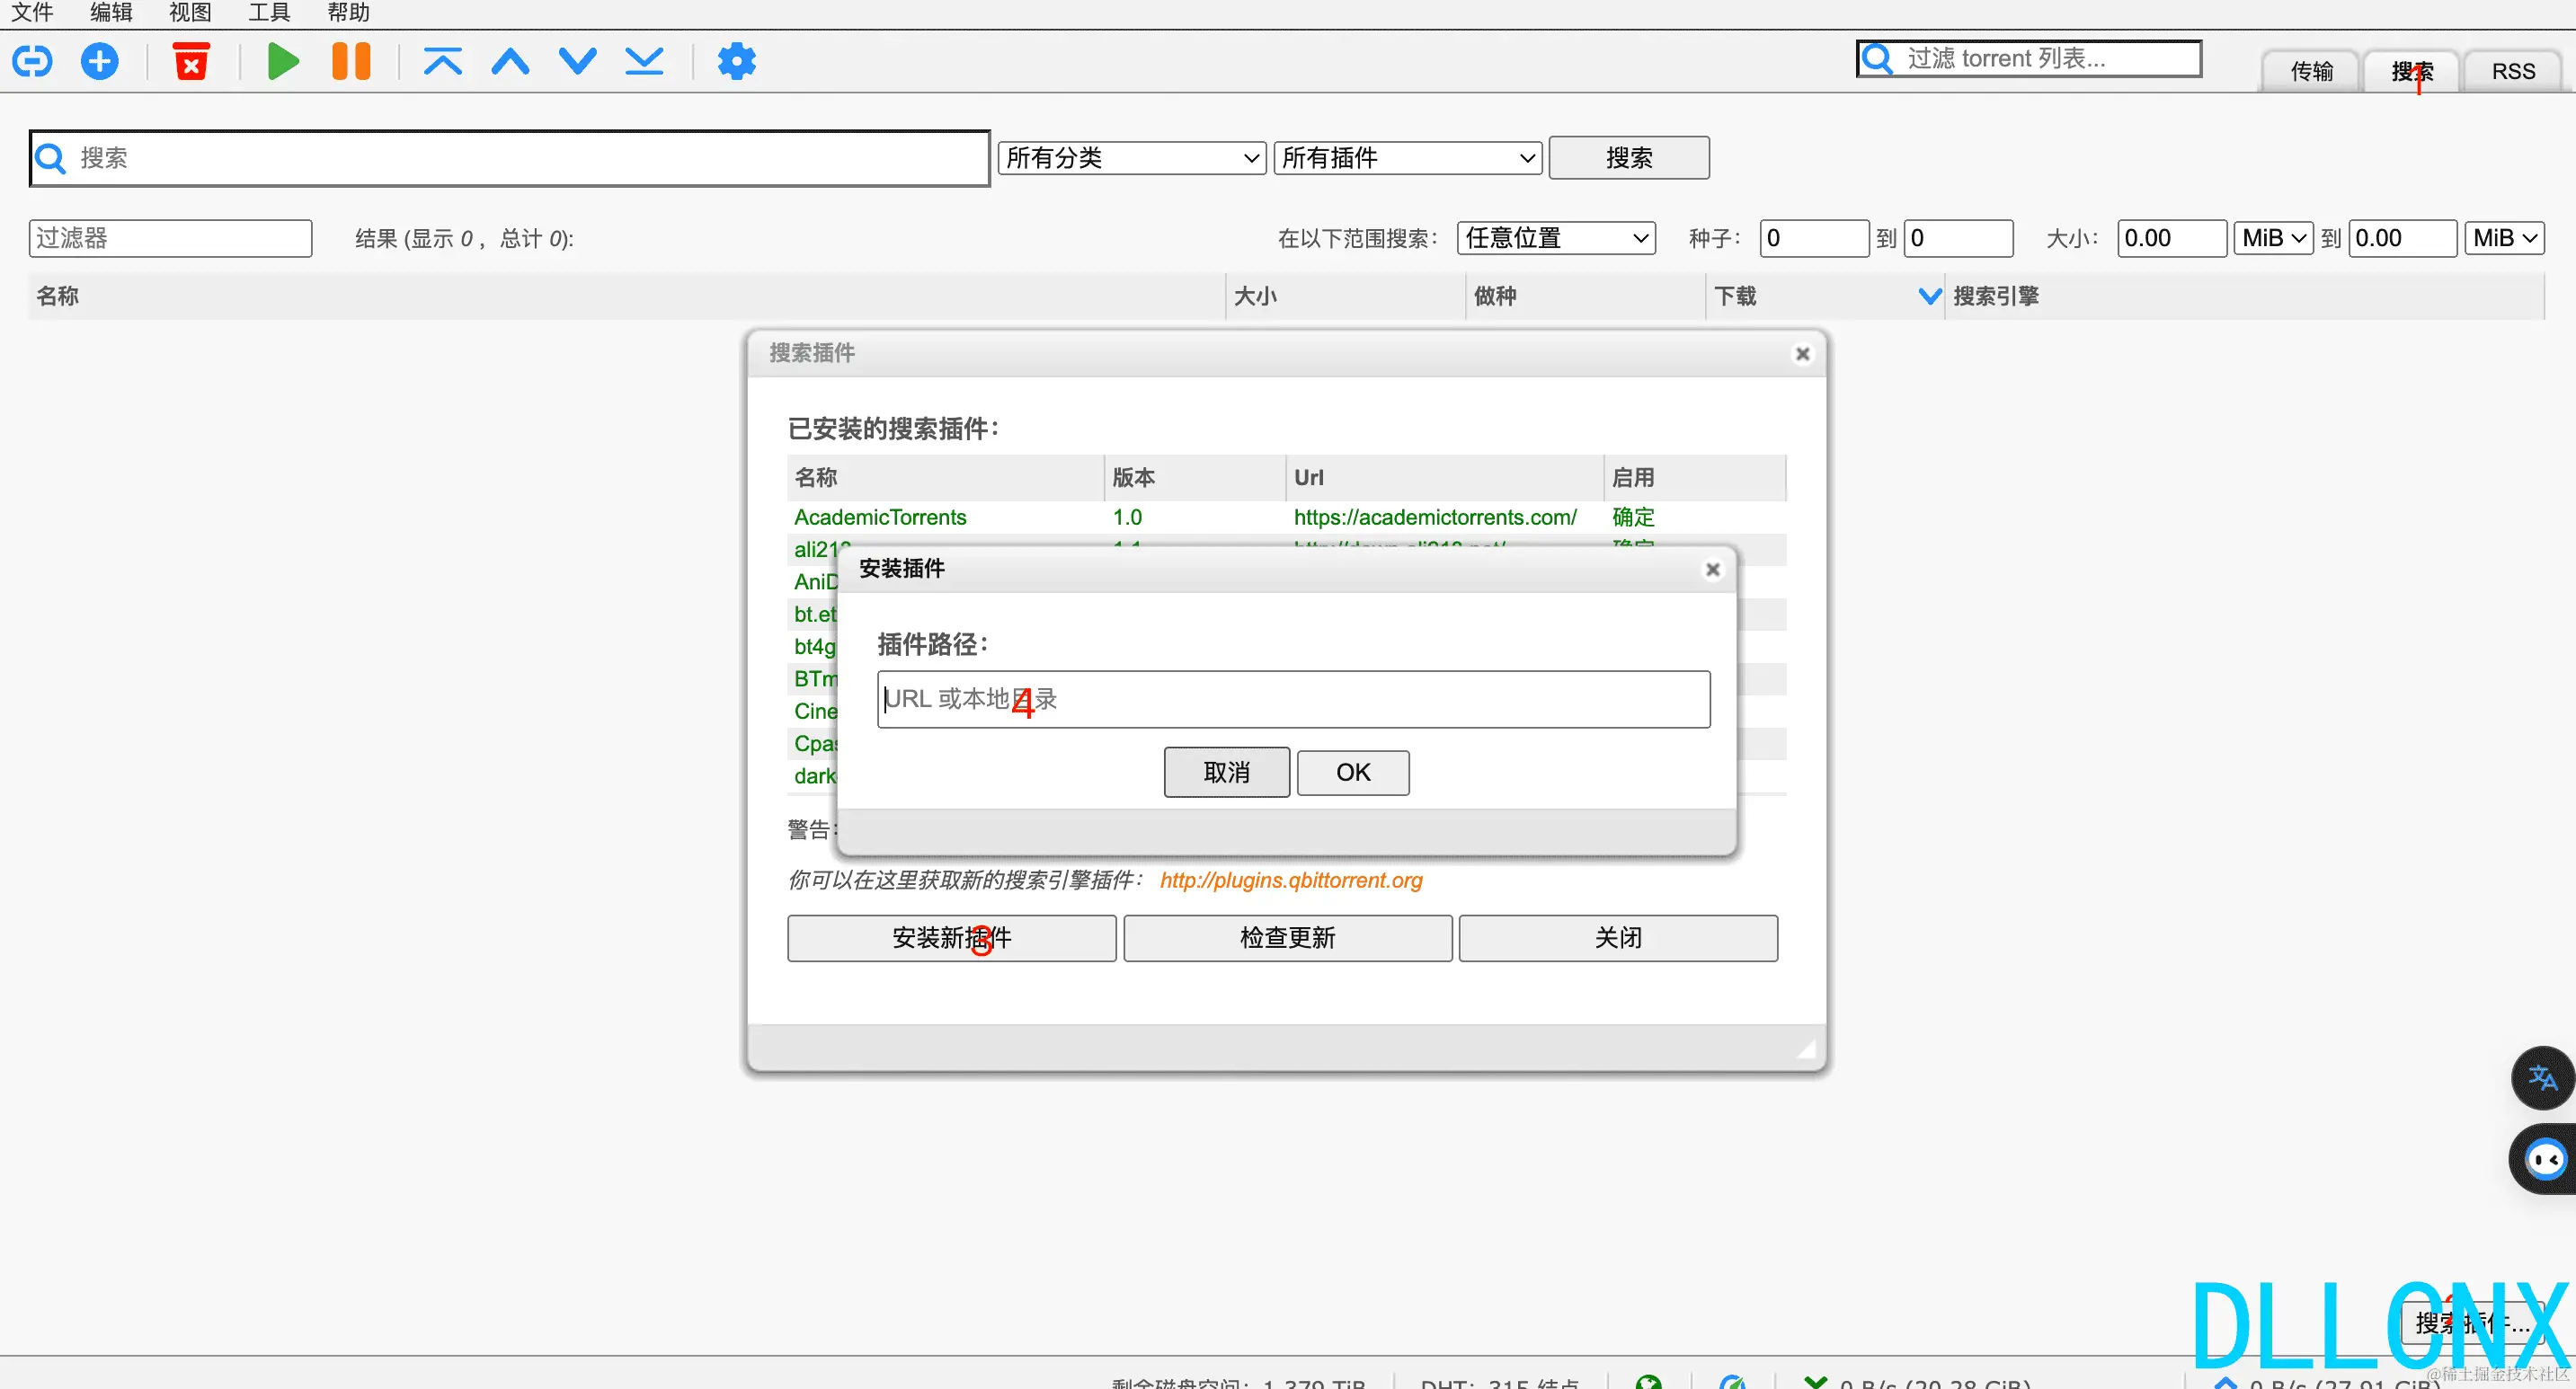Image resolution: width=2576 pixels, height=1389 pixels.
Task: Open the settings gear icon
Action: (736, 61)
